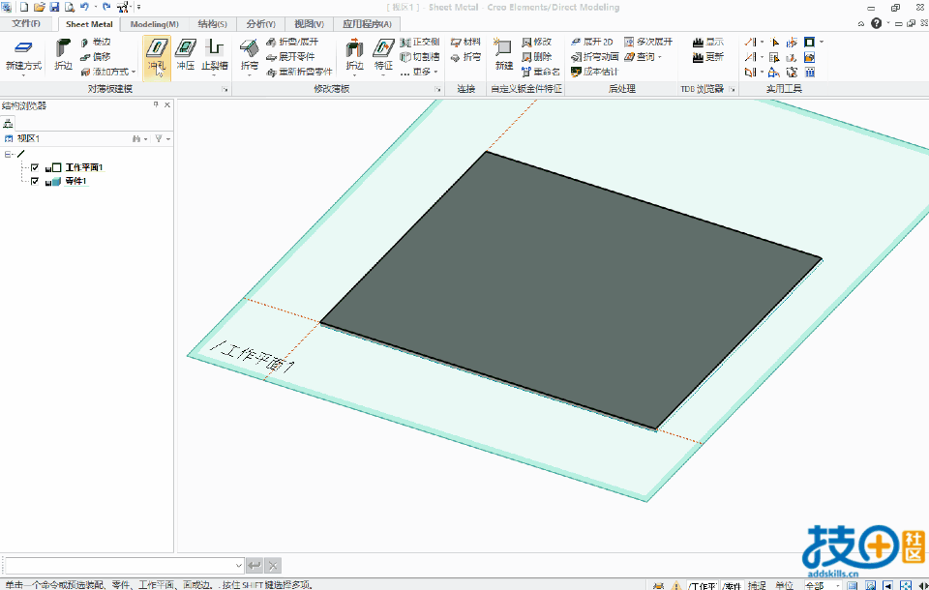929x590 pixels.
Task: Expand the 对薄板建模 group launcher
Action: pos(225,89)
